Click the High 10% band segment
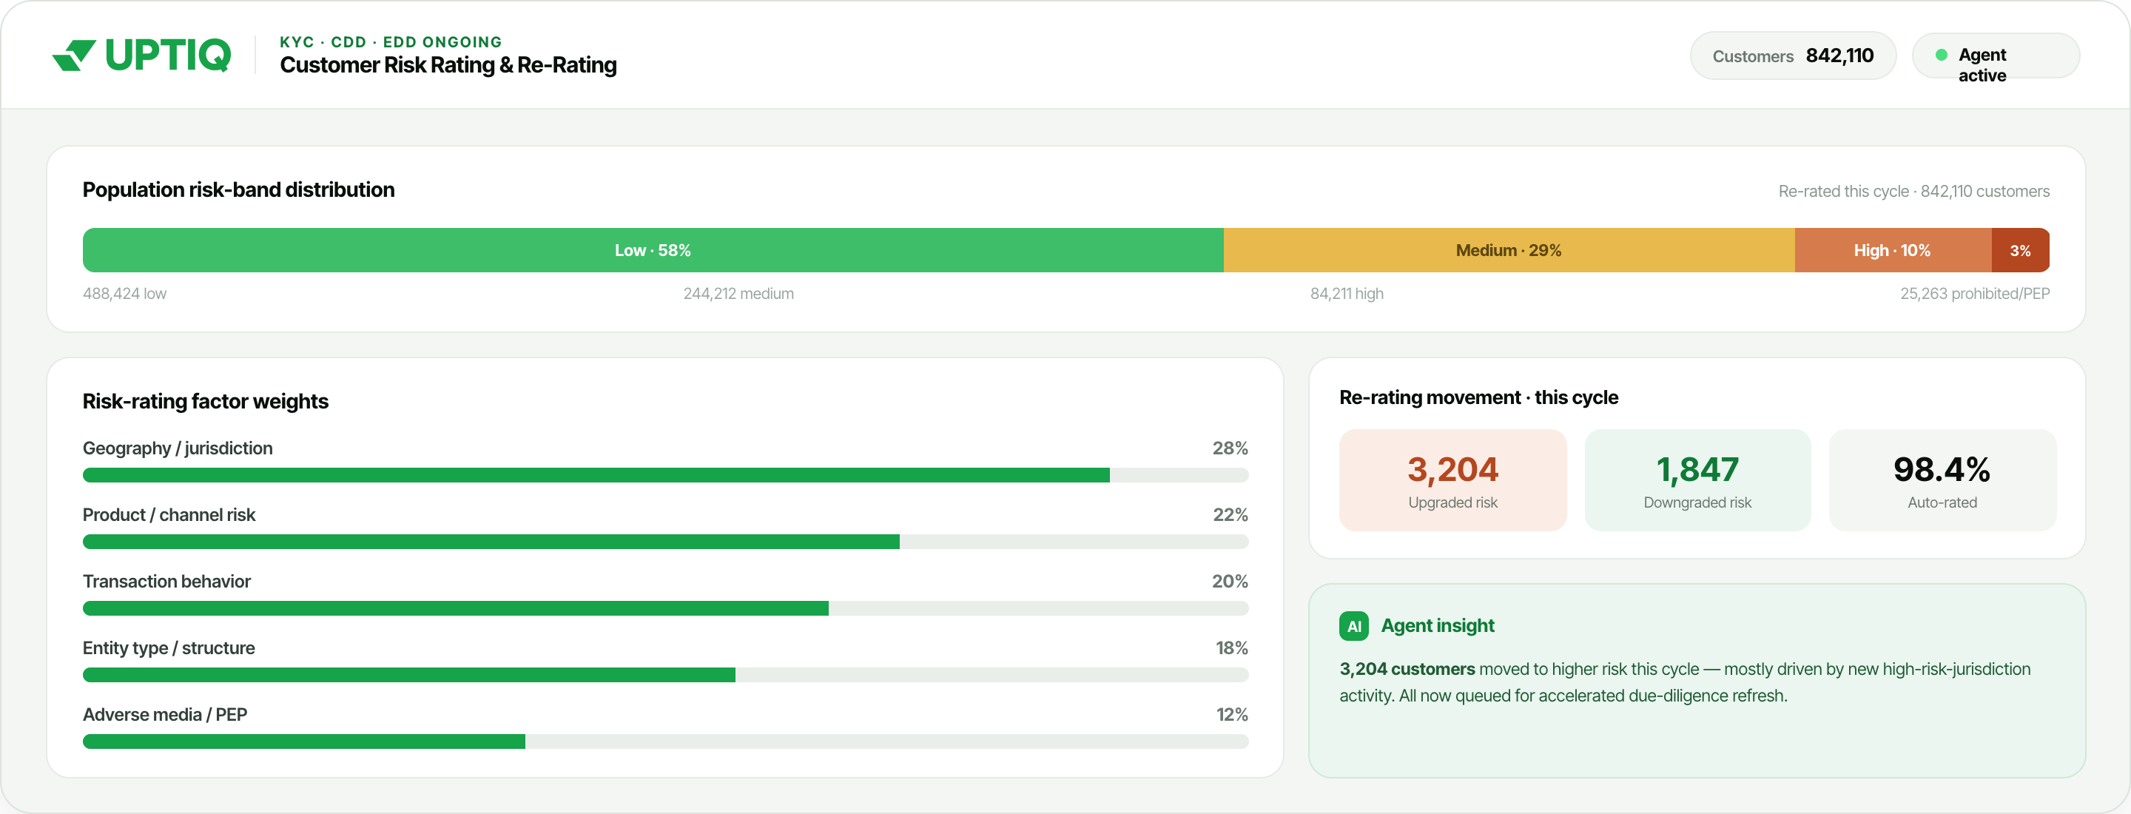This screenshot has width=2131, height=814. coord(1893,251)
